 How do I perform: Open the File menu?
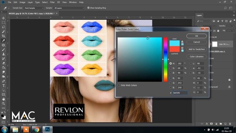(x=10, y=2)
